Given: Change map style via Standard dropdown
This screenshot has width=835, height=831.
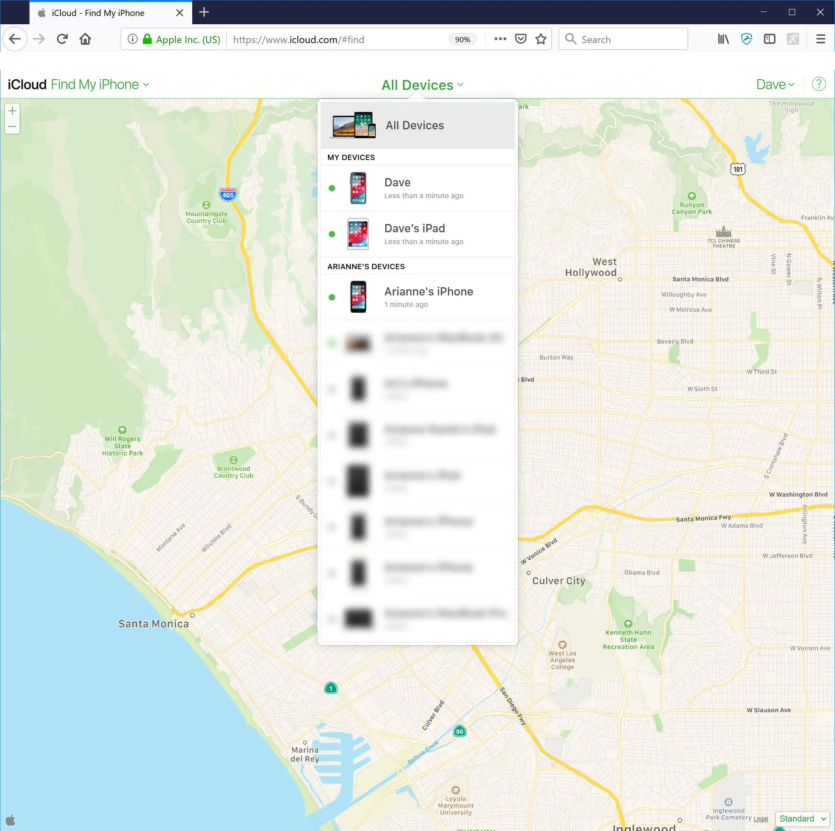Looking at the screenshot, I should click(x=802, y=818).
